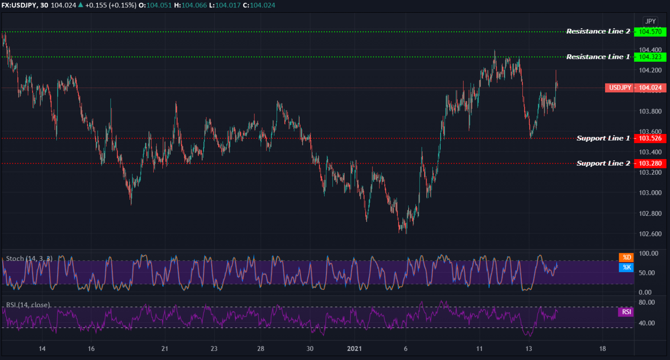
Task: Click the 21 date axis label
Action: pos(165,348)
